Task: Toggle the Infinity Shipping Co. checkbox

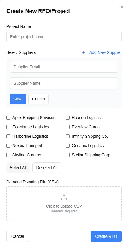Action: pyautogui.click(x=68, y=136)
